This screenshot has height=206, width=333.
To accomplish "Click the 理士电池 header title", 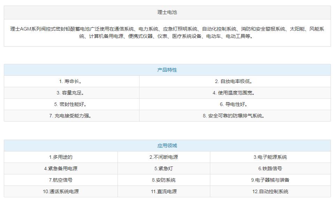I will pyautogui.click(x=167, y=12).
